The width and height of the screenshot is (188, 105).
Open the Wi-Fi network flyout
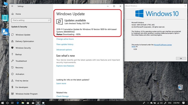(158, 103)
